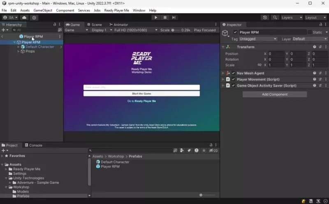Open the Layers dropdown in toolbar

pyautogui.click(x=292, y=18)
